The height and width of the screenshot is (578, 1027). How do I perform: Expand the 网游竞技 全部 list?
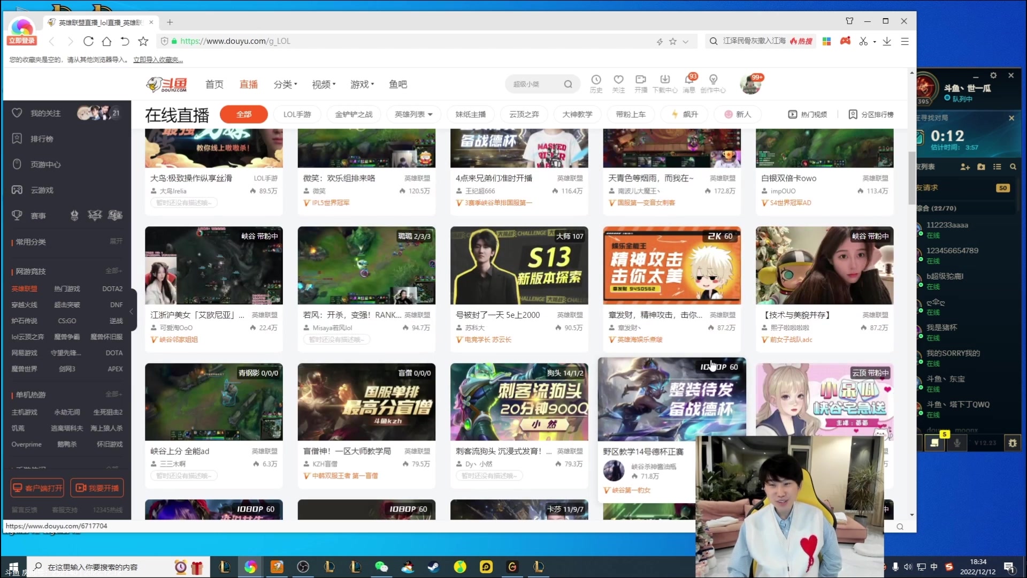[x=113, y=271]
